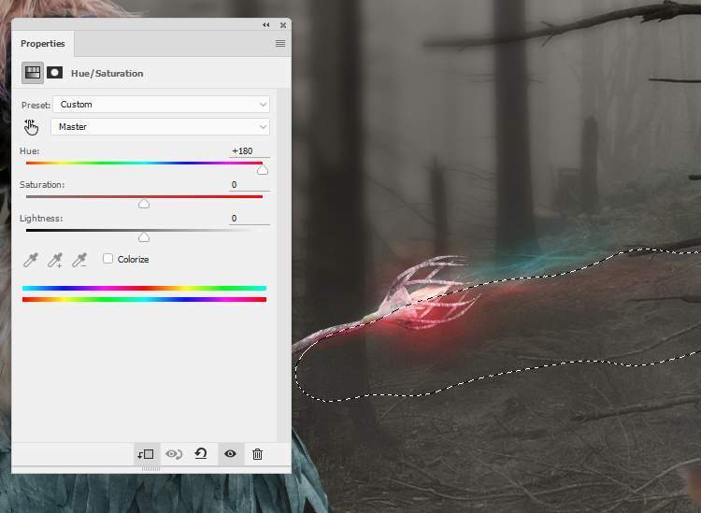The width and height of the screenshot is (701, 513).
Task: Select the Properties tab
Action: click(43, 44)
